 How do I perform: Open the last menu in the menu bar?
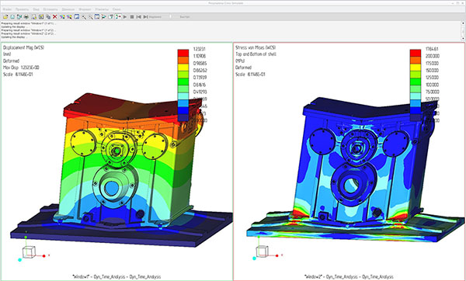click(116, 9)
